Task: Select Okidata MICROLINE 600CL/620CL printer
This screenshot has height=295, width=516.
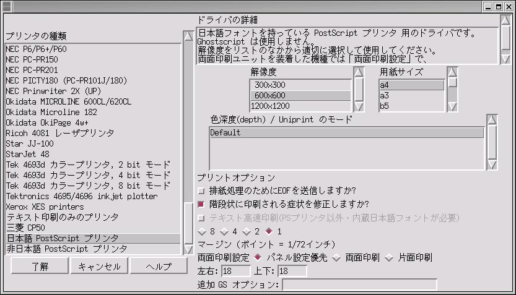Action: (93, 101)
